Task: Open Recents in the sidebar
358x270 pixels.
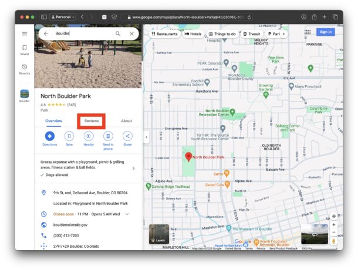Action: click(25, 69)
